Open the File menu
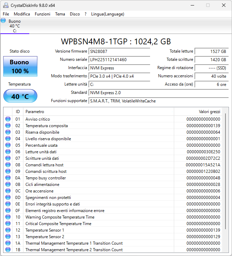 point(6,14)
